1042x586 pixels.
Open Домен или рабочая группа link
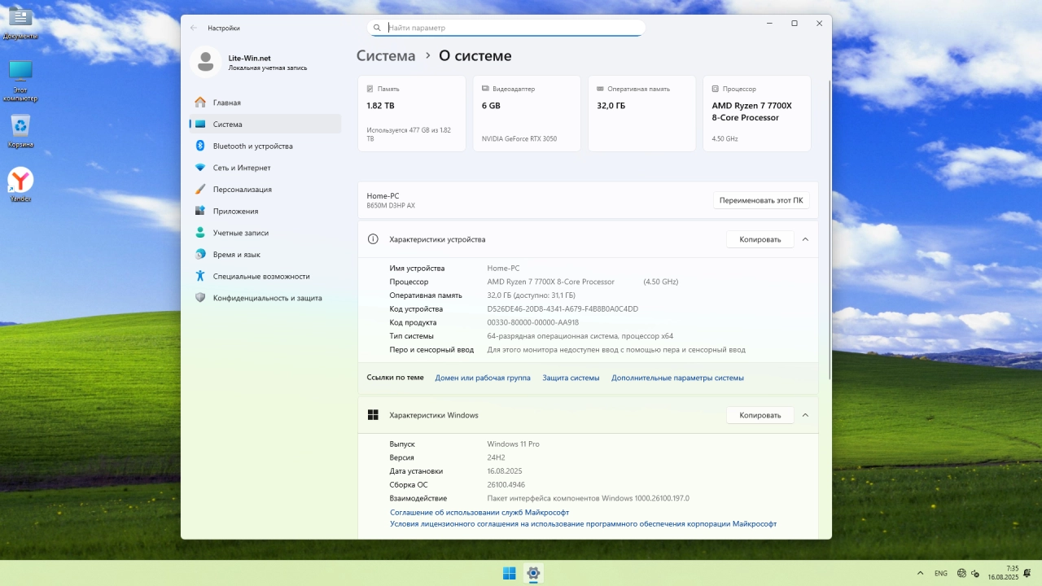(x=483, y=378)
